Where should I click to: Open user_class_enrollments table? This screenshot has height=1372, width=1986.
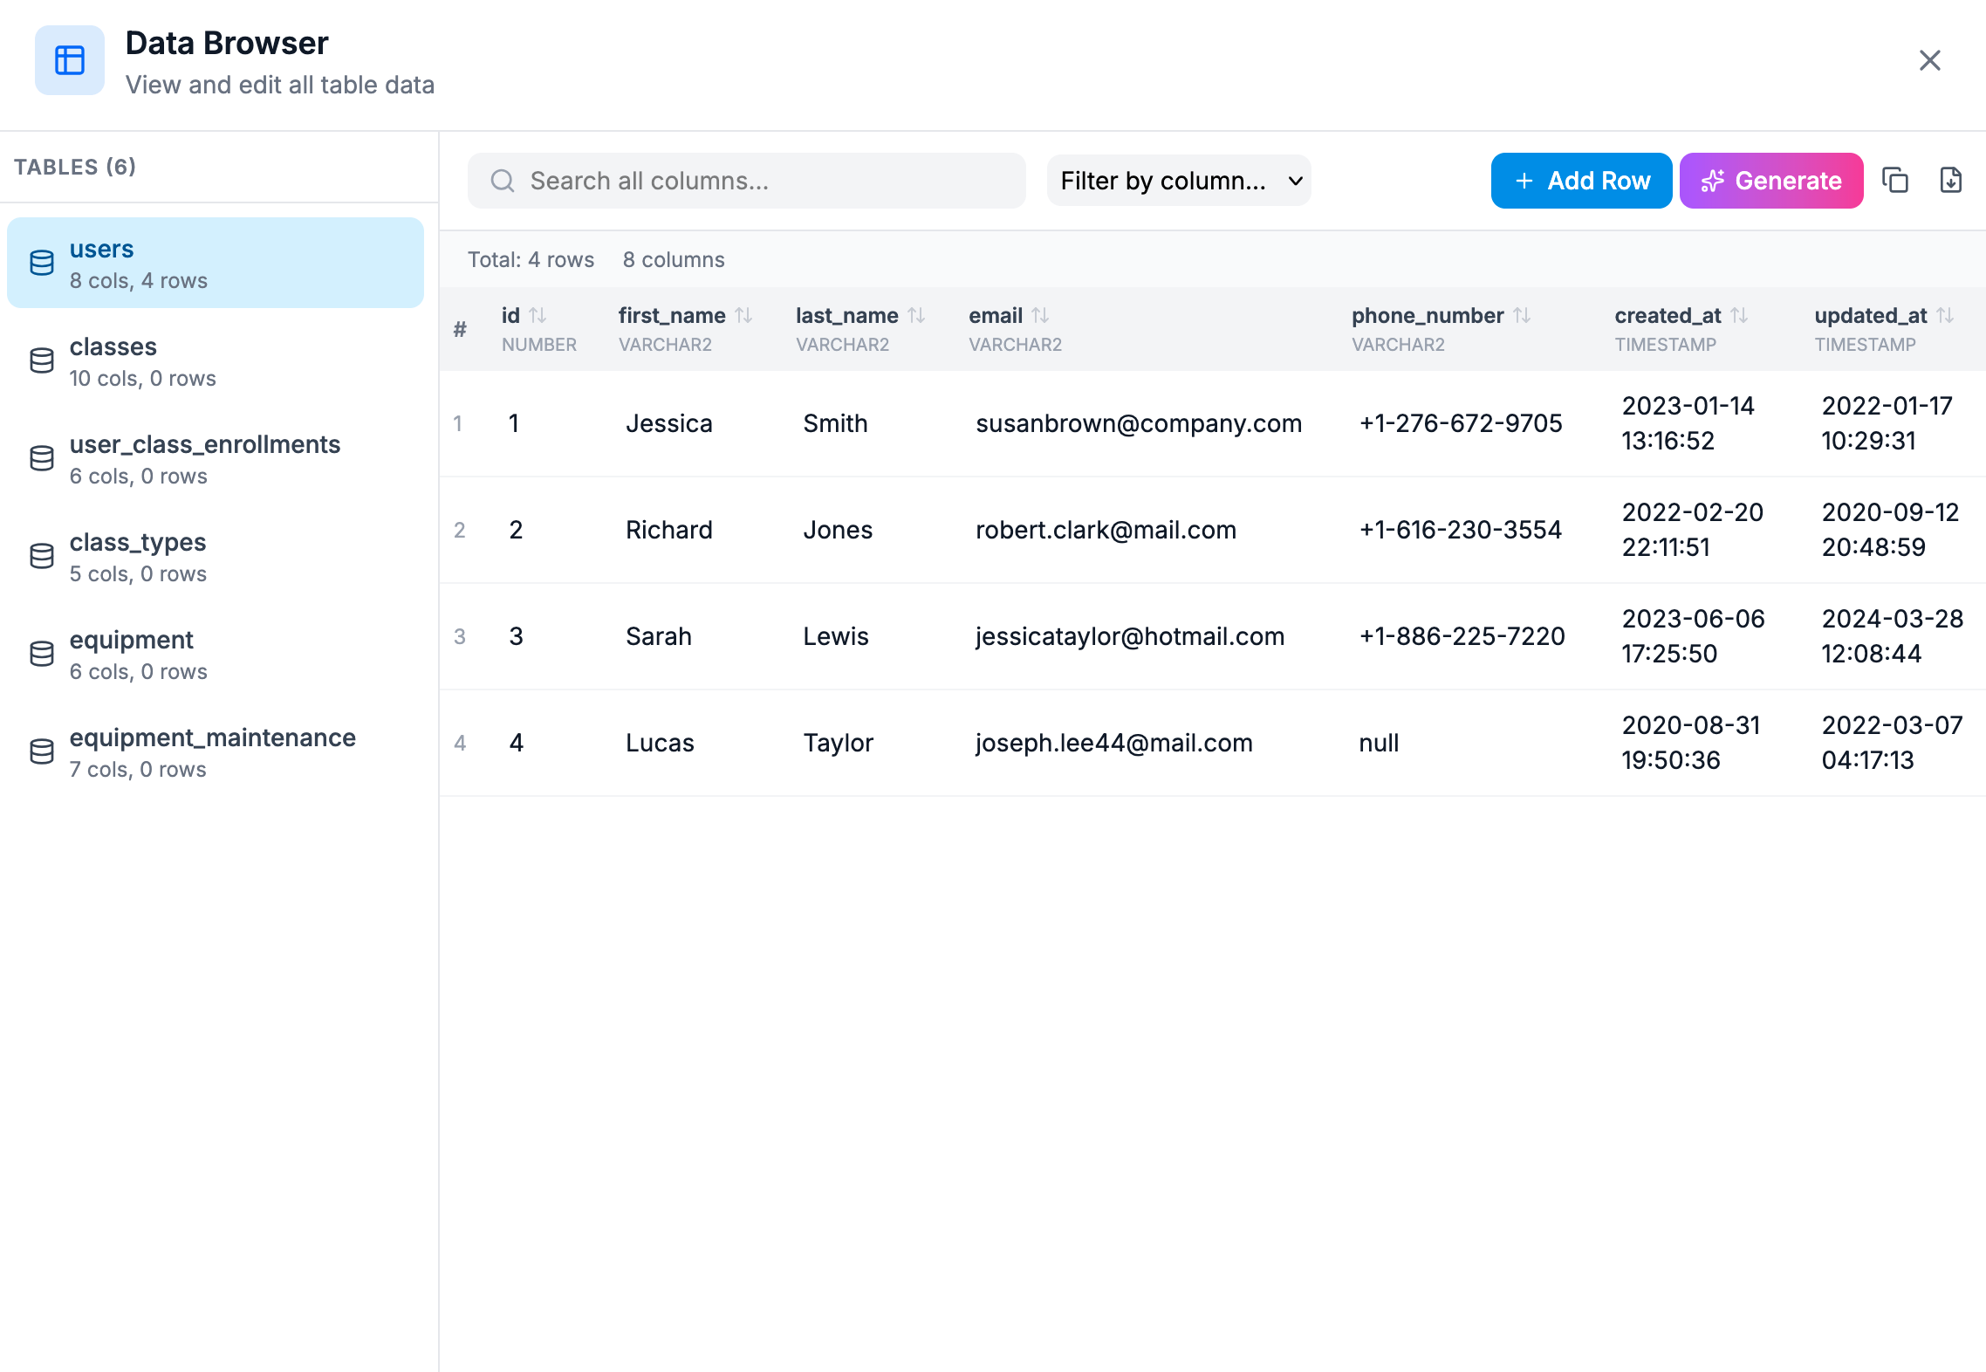(x=215, y=459)
